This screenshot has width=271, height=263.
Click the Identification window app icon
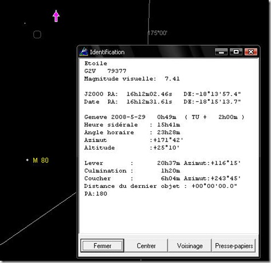(84, 52)
